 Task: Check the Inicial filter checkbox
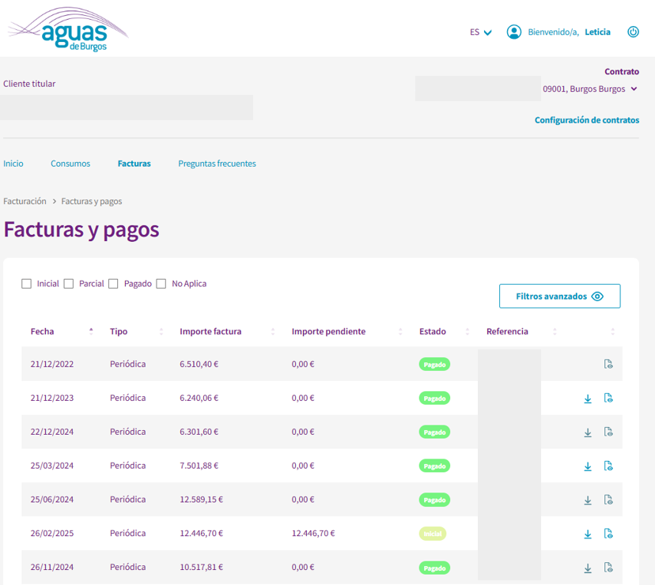(27, 284)
